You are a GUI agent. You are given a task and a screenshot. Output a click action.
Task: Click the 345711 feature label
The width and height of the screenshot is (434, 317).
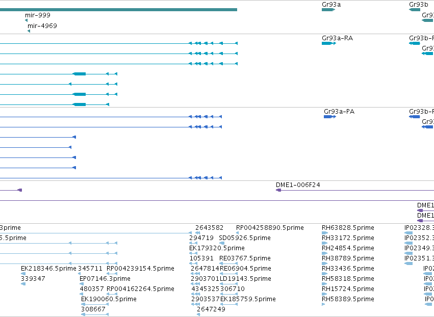click(x=90, y=269)
